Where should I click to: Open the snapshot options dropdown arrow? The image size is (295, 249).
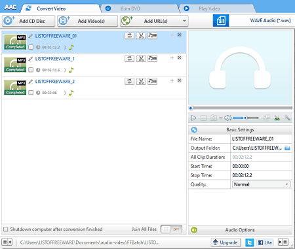[x=221, y=118]
